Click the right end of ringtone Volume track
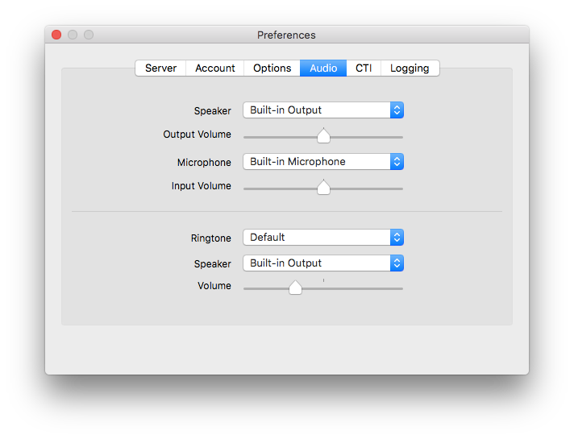The width and height of the screenshot is (574, 439). (401, 288)
